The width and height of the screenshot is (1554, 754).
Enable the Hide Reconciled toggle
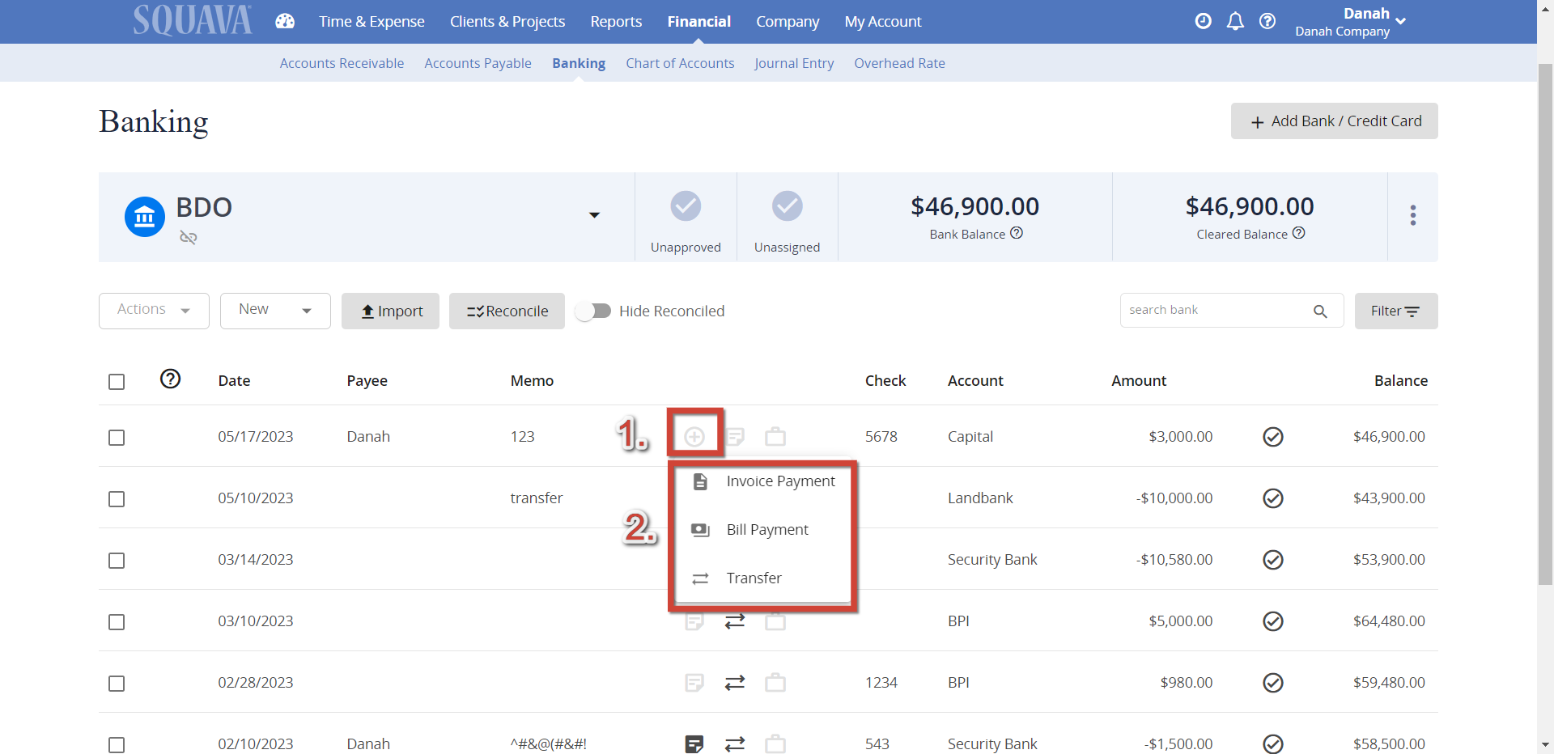coord(594,311)
